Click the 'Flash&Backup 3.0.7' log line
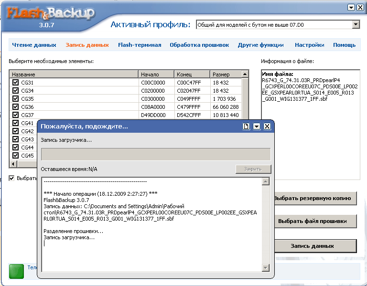367x286 pixels. 66,200
